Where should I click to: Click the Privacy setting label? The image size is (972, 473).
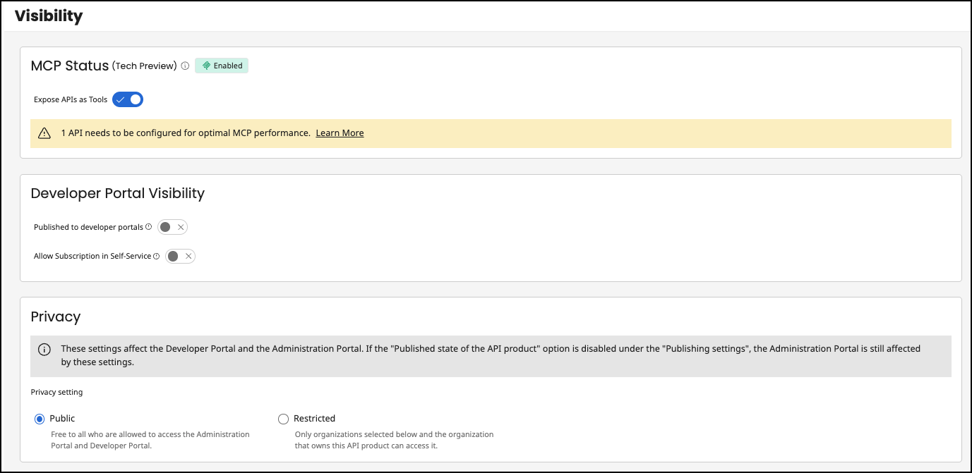[57, 391]
